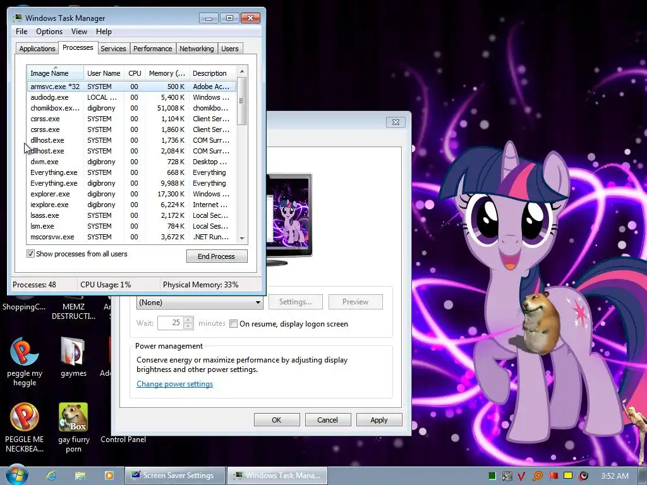The width and height of the screenshot is (647, 485).
Task: Open the Options menu in Task Manager
Action: coord(49,32)
